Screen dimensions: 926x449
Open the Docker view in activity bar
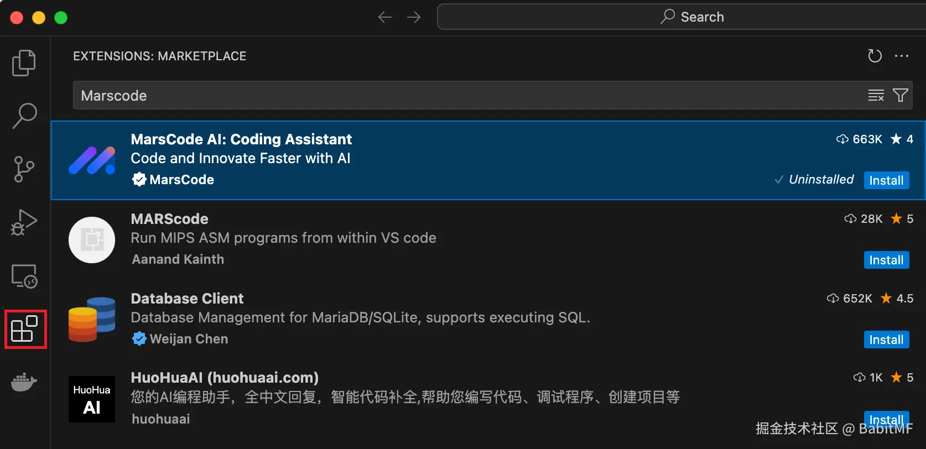point(24,382)
